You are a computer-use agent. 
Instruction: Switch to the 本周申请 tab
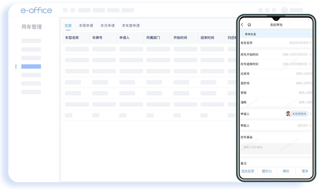86,25
